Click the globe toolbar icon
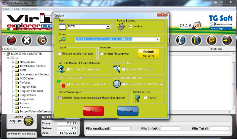 [x=181, y=40]
